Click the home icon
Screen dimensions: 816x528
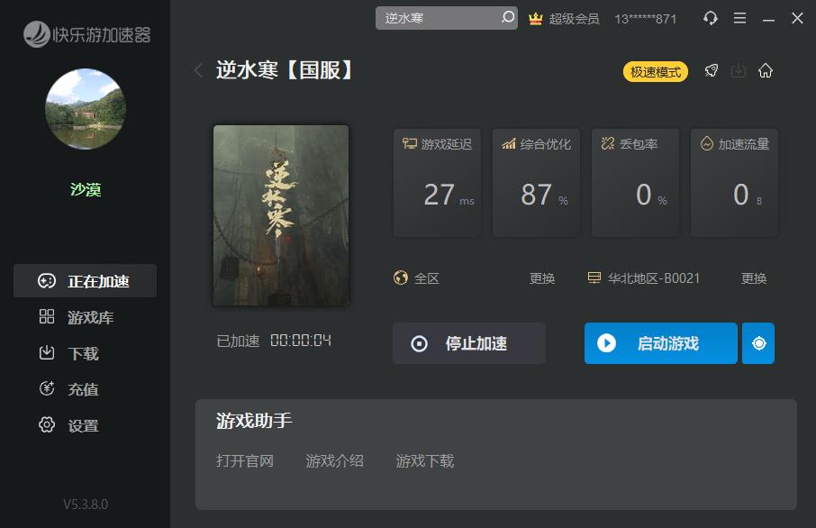pos(766,71)
